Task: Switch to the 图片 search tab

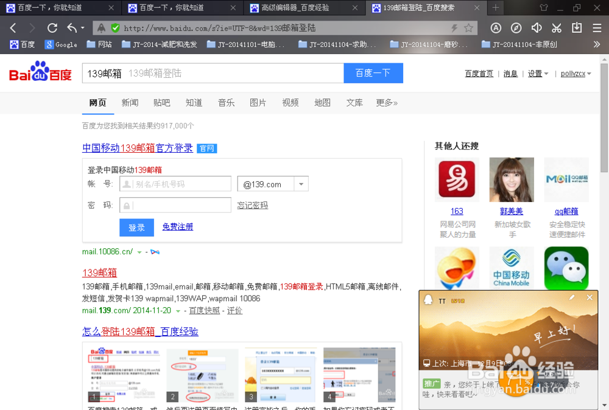Action: [258, 103]
